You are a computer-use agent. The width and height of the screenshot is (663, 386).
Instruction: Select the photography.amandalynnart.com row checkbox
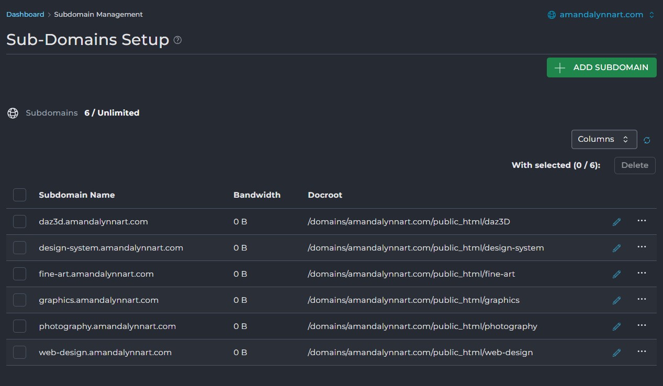[x=19, y=326]
